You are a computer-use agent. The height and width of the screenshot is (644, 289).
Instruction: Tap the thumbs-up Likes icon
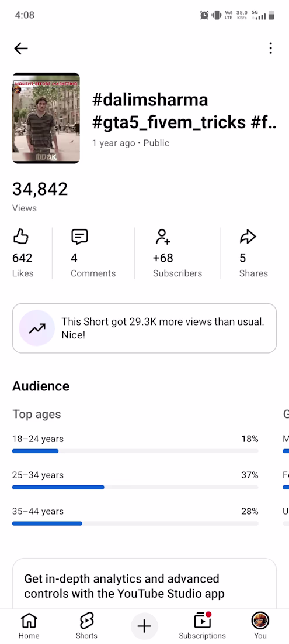[x=21, y=237]
